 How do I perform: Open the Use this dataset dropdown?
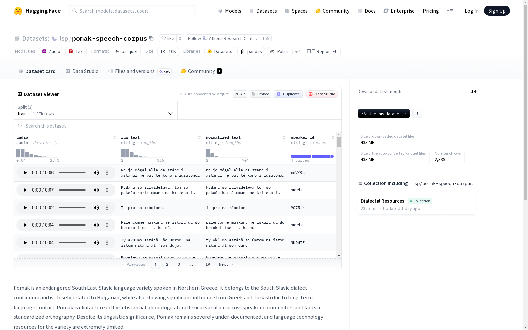tap(384, 114)
